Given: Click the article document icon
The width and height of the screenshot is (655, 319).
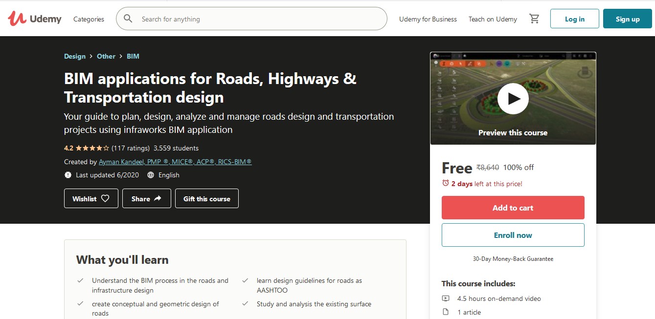Looking at the screenshot, I should tap(446, 312).
